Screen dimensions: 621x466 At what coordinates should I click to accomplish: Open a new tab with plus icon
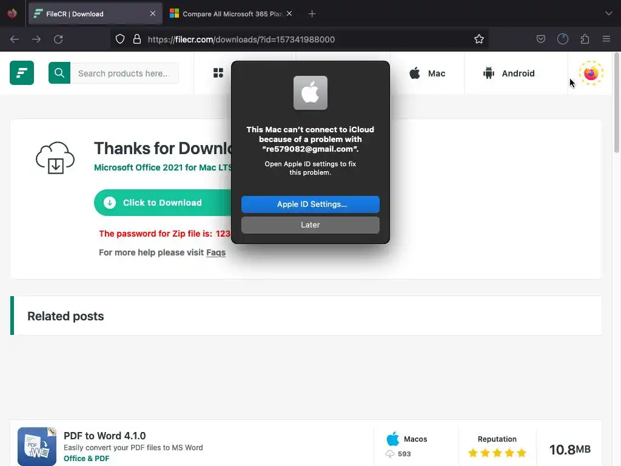coord(312,14)
